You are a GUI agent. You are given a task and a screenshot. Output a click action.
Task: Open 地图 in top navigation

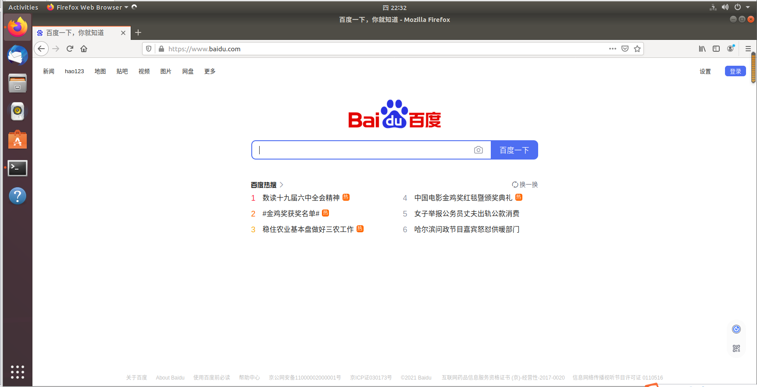click(100, 71)
